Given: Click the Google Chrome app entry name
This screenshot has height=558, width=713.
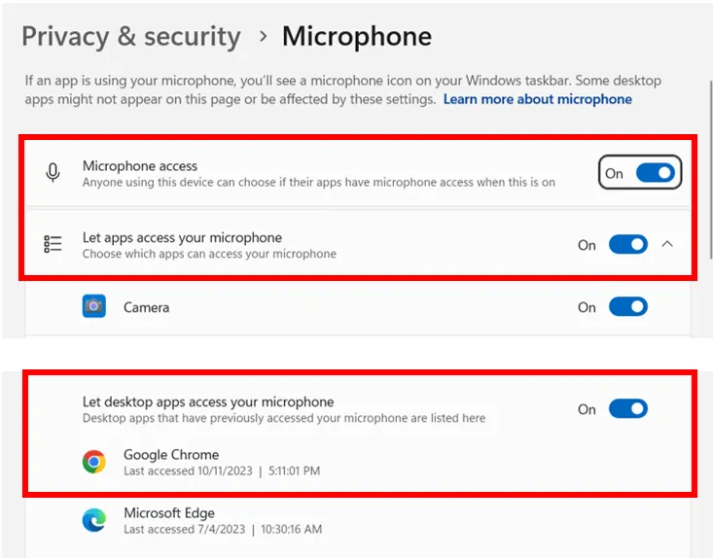Looking at the screenshot, I should [x=171, y=454].
